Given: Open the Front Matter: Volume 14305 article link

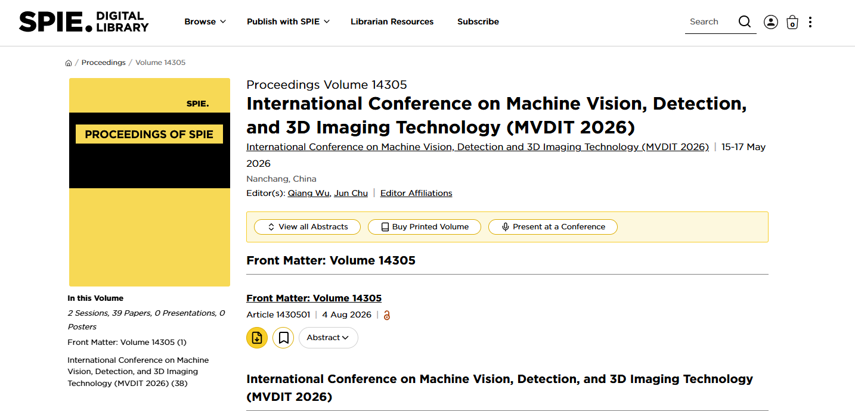Looking at the screenshot, I should pos(314,298).
